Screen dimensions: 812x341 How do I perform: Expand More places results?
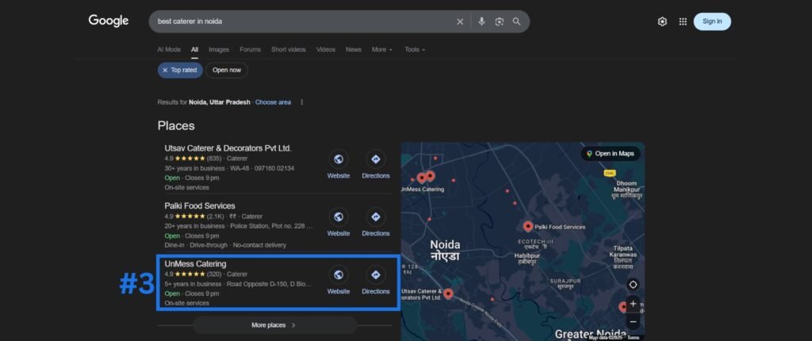274,325
